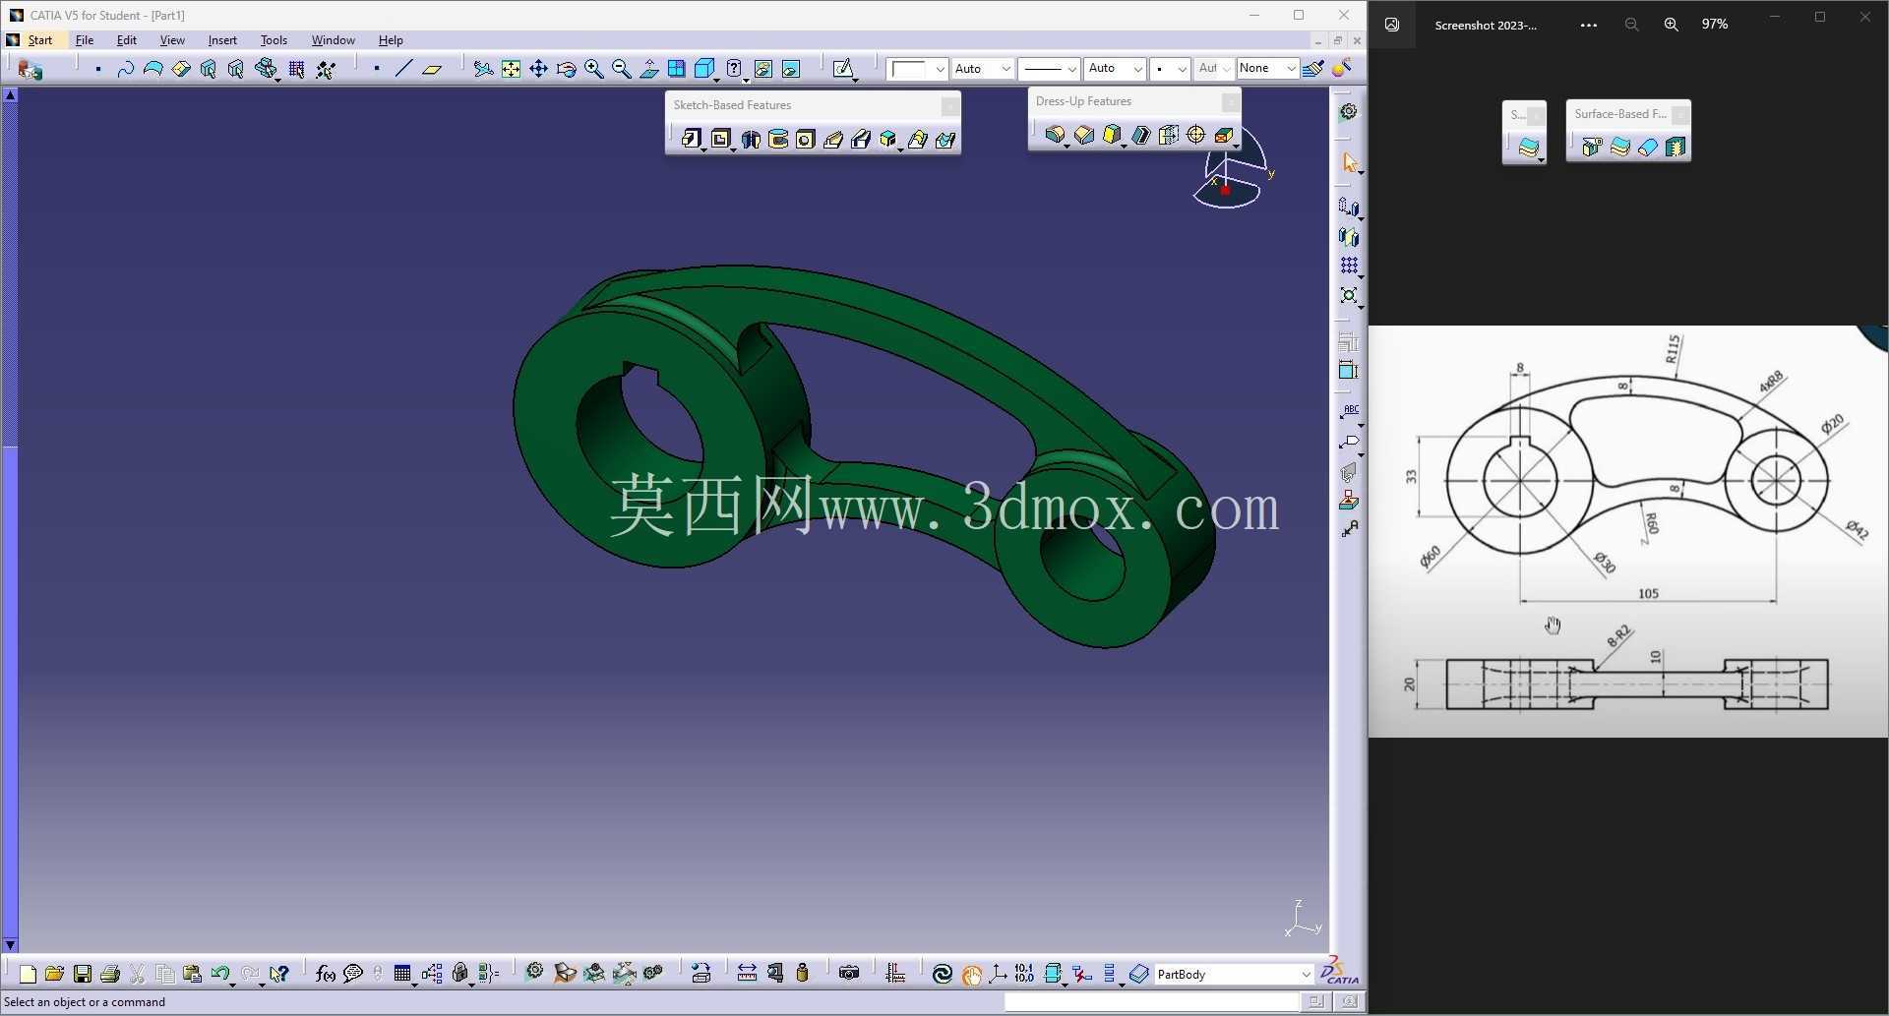Click the Fit All In view icon
The height and width of the screenshot is (1016, 1889).
[511, 69]
